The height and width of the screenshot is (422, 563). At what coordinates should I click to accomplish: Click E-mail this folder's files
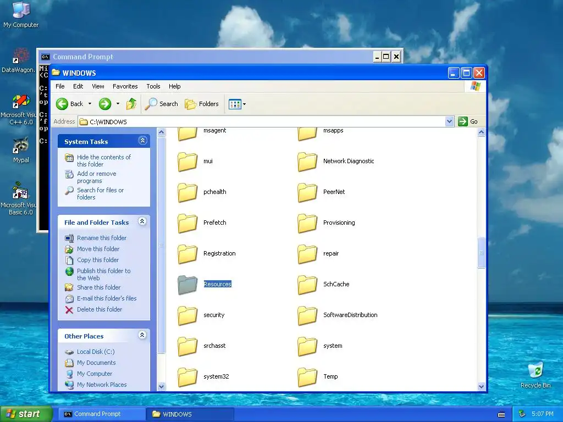click(x=107, y=298)
